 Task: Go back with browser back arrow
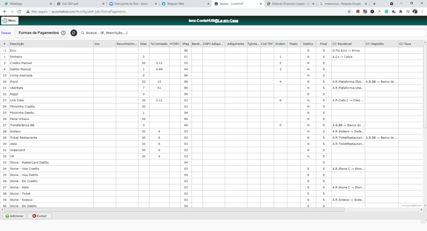pos(5,12)
